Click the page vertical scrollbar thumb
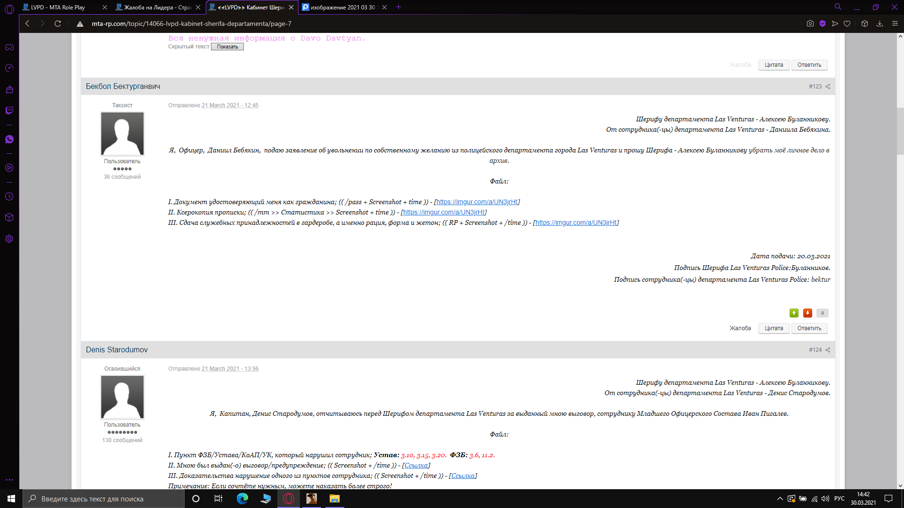This screenshot has height=508, width=904. pos(900,132)
